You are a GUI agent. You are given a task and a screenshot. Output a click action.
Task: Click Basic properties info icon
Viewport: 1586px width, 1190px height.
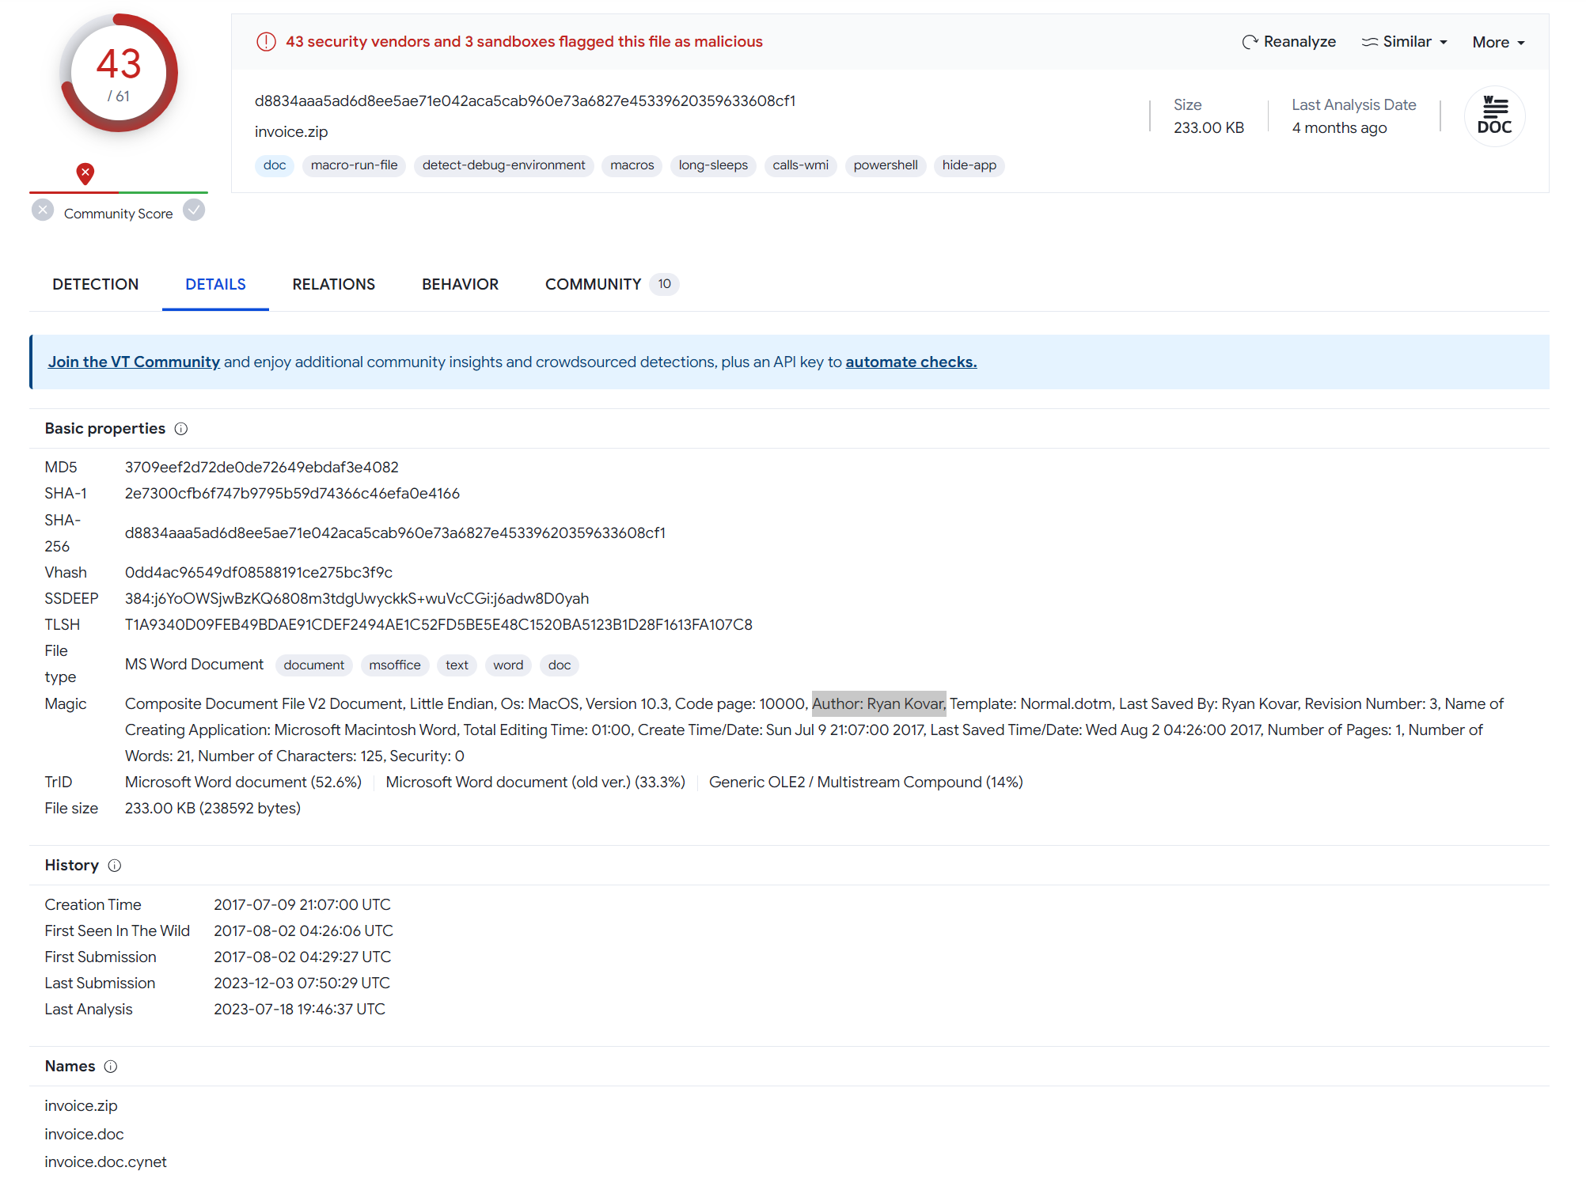[x=181, y=429]
